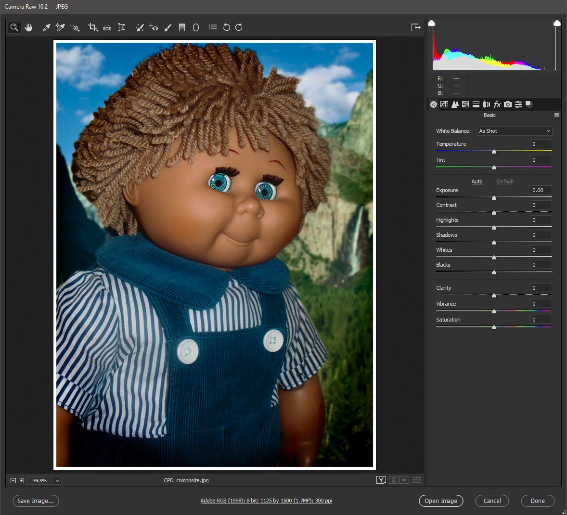
Task: Switch to the HSL Adjustments panel tab
Action: click(465, 104)
